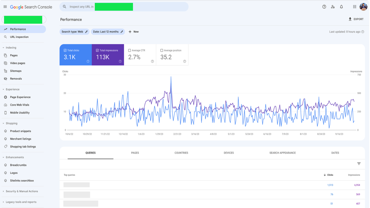This screenshot has height=208, width=370.
Task: Open the Google apps grid
Action: tap(354, 7)
